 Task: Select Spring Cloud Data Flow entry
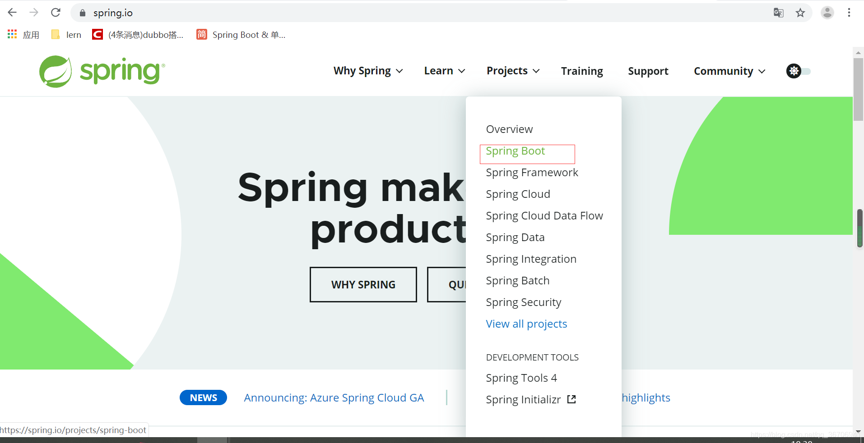click(544, 216)
